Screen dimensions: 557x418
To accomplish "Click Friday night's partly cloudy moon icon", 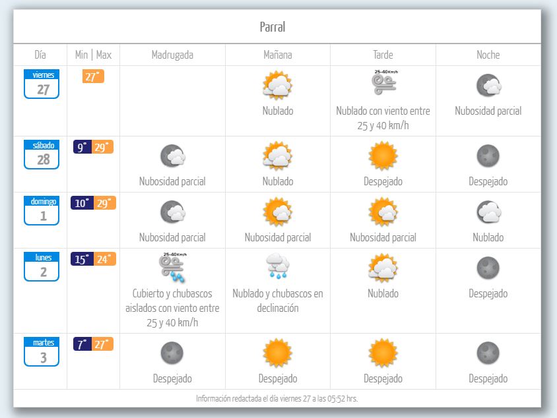I will (x=488, y=84).
